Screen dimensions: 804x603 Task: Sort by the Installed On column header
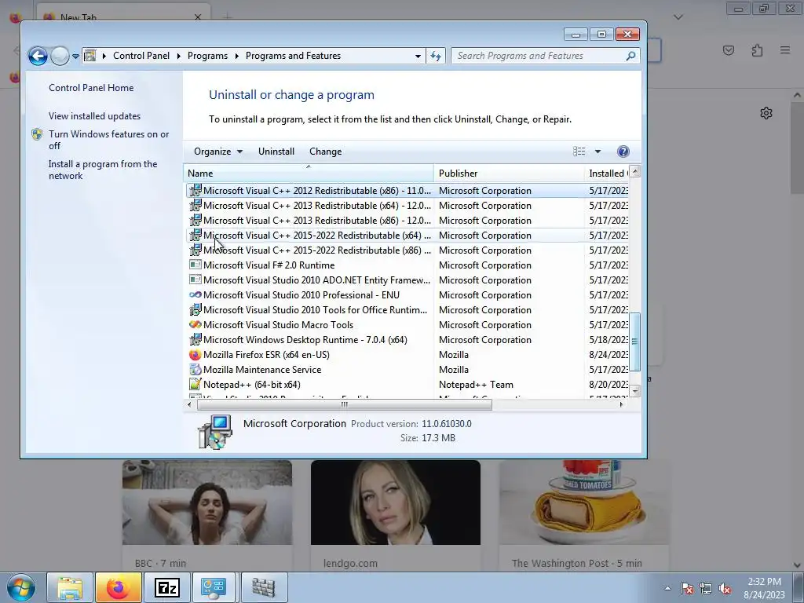pyautogui.click(x=607, y=174)
